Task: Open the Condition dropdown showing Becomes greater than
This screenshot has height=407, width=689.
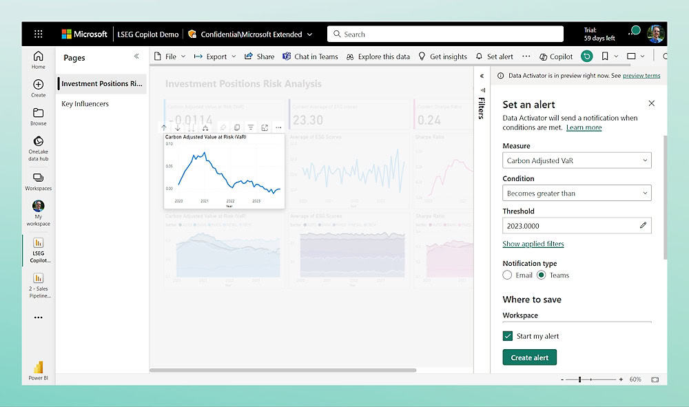Action: click(577, 193)
